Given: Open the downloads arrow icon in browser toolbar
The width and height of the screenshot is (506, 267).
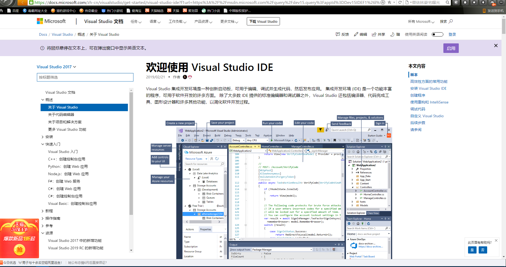Looking at the screenshot, I should (483, 2).
